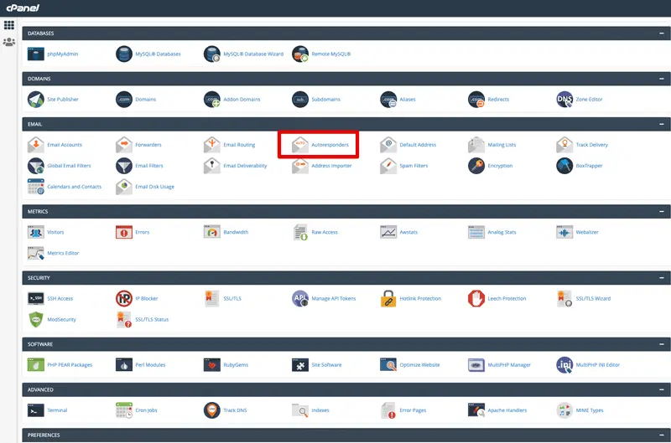This screenshot has height=443, width=671.
Task: Open the Visitors metrics icon
Action: click(36, 232)
